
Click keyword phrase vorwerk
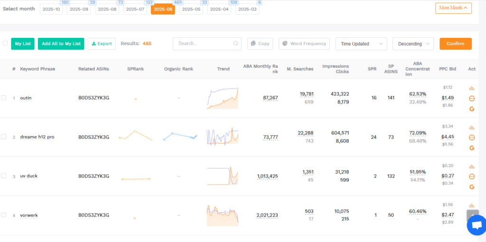29,215
